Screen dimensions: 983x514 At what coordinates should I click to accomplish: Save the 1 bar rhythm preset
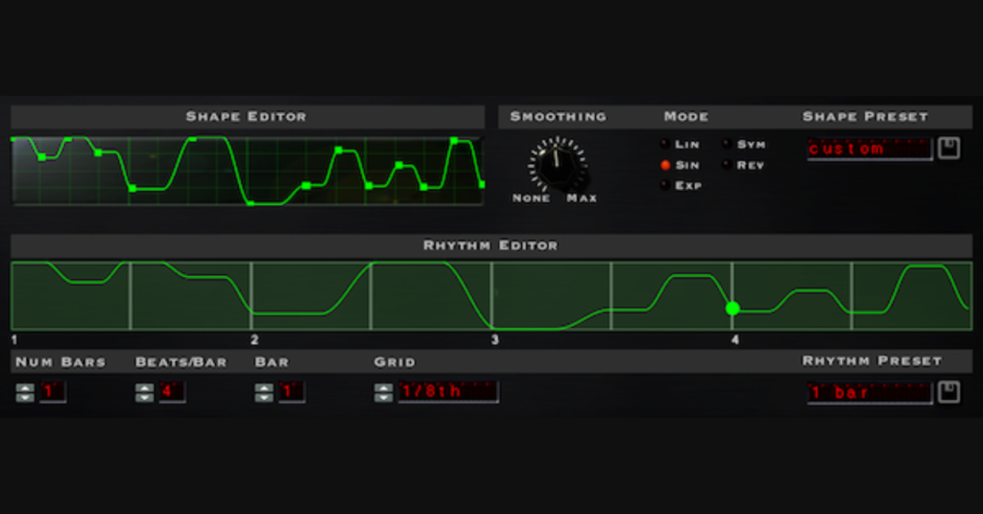pos(948,392)
